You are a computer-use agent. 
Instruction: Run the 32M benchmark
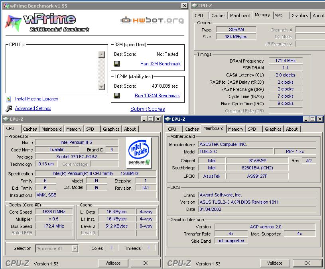[160, 64]
